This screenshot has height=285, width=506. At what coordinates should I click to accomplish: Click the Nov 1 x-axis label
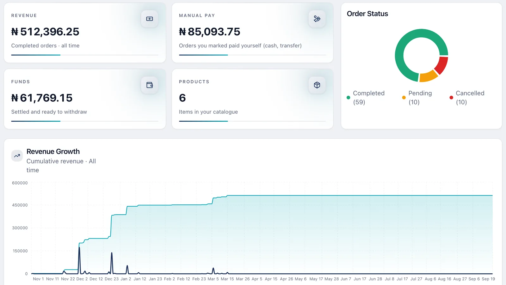coord(38,279)
